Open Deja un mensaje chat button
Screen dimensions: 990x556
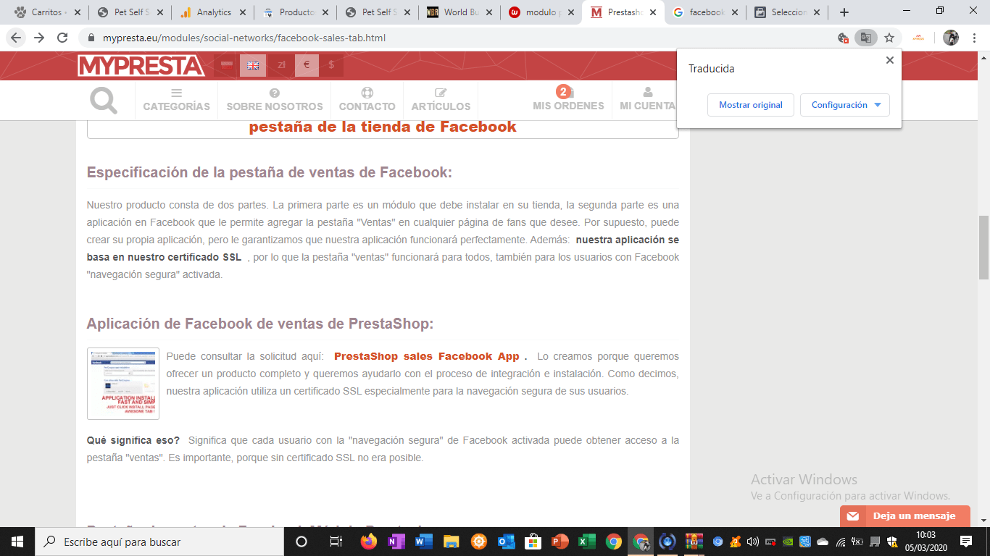pos(905,516)
